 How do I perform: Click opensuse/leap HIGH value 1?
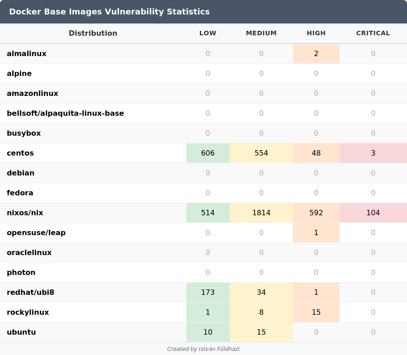point(316,233)
